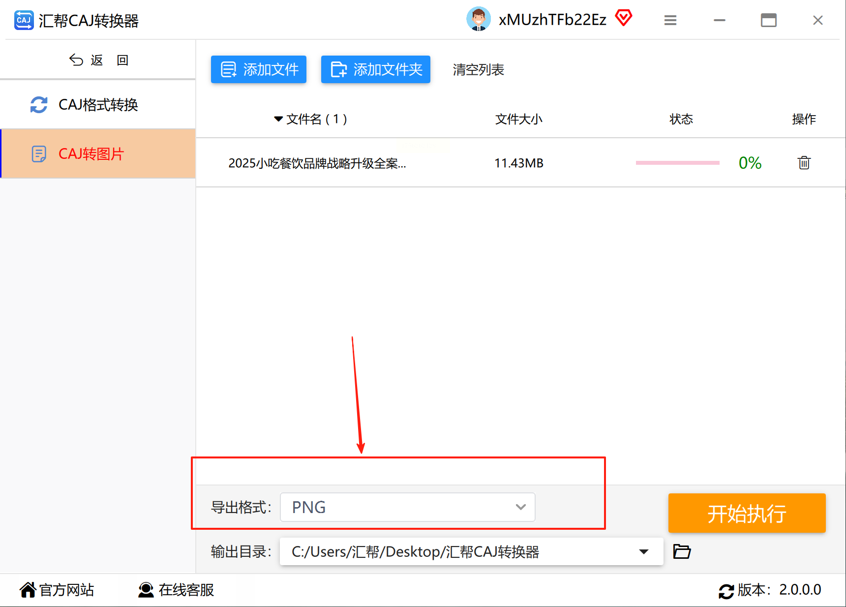The height and width of the screenshot is (607, 846).
Task: Open the hamburger menu in title bar
Action: 670,20
